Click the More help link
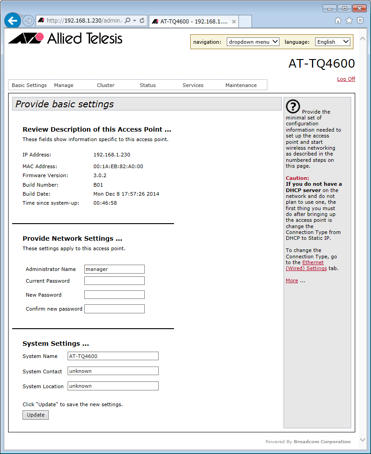This screenshot has width=371, height=454. point(292,280)
